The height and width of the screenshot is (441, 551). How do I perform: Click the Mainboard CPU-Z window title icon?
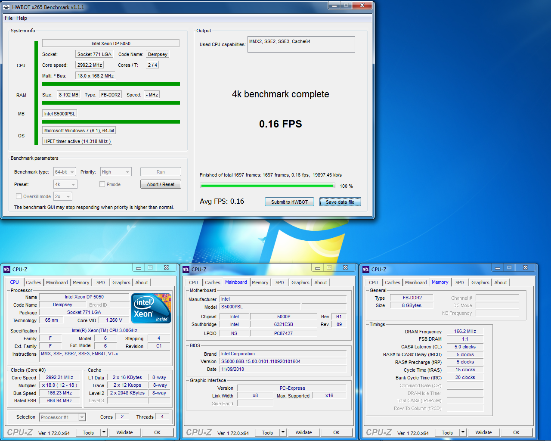[186, 269]
